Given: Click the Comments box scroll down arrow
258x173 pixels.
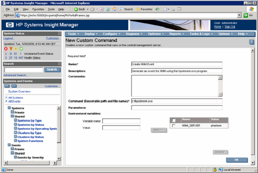Looking at the screenshot, I should [x=220, y=95].
